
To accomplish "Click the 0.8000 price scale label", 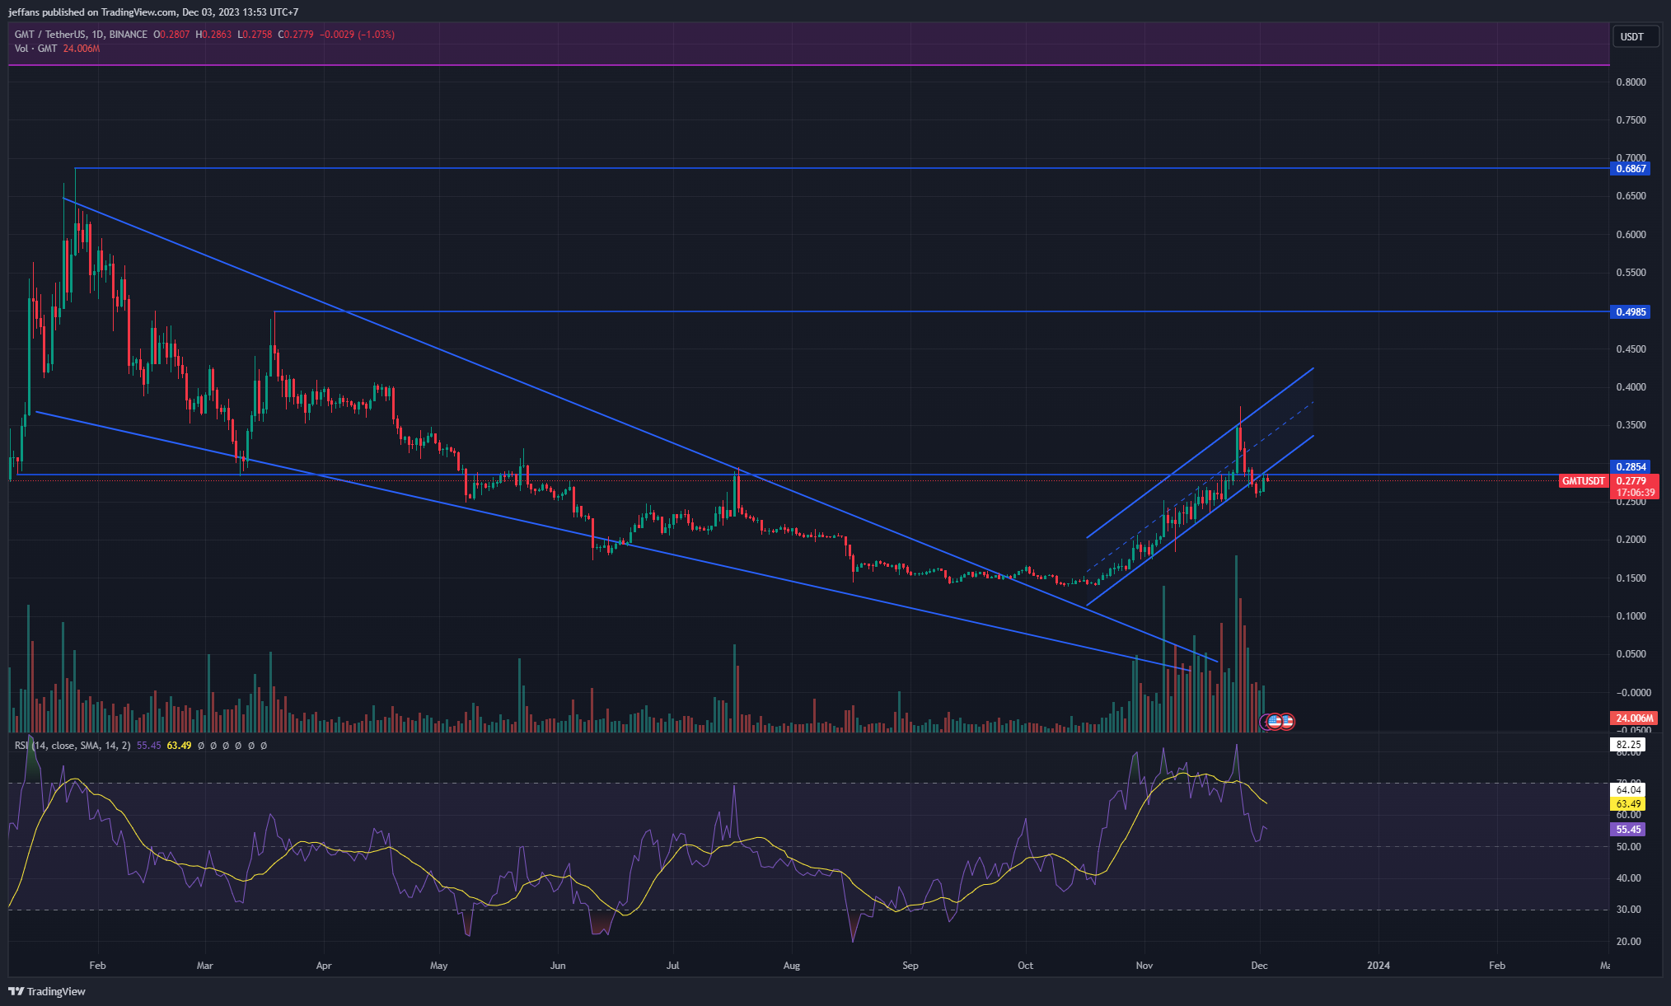I will click(x=1631, y=82).
